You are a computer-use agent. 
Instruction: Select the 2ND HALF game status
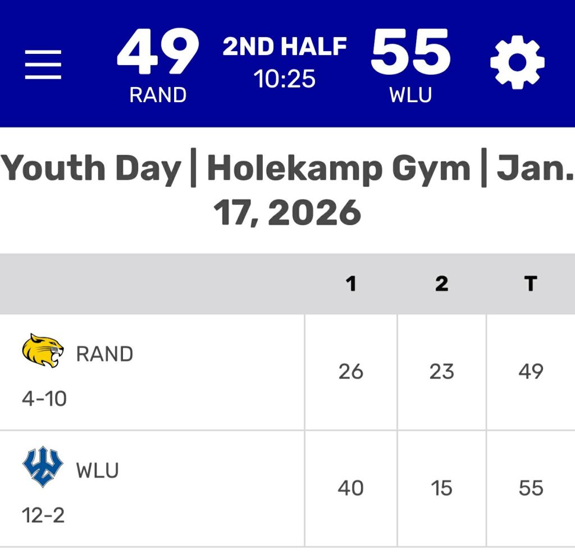pyautogui.click(x=285, y=47)
